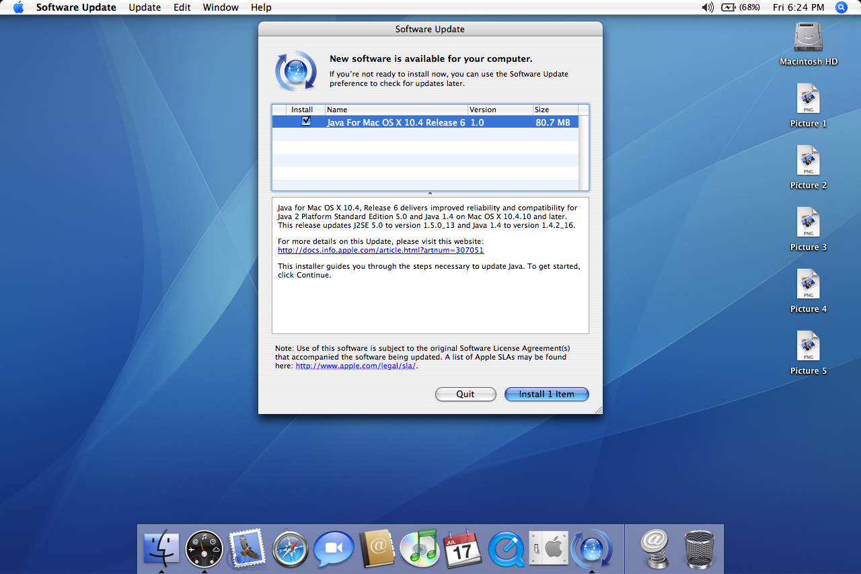The height and width of the screenshot is (574, 861).
Task: Click the Fri 6:24 PM clock
Action: coord(798,7)
